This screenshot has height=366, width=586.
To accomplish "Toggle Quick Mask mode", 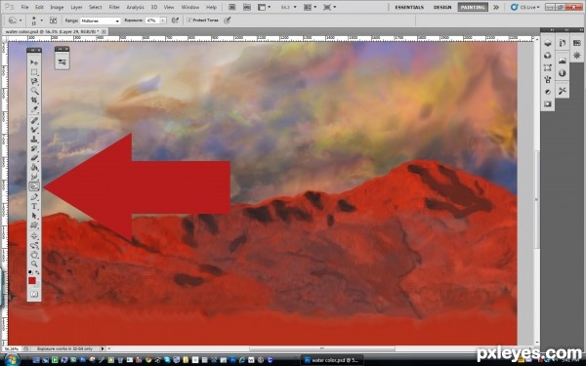I will click(x=34, y=295).
